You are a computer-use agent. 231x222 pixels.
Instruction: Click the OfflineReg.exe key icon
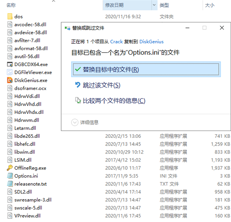pyautogui.click(x=10, y=168)
